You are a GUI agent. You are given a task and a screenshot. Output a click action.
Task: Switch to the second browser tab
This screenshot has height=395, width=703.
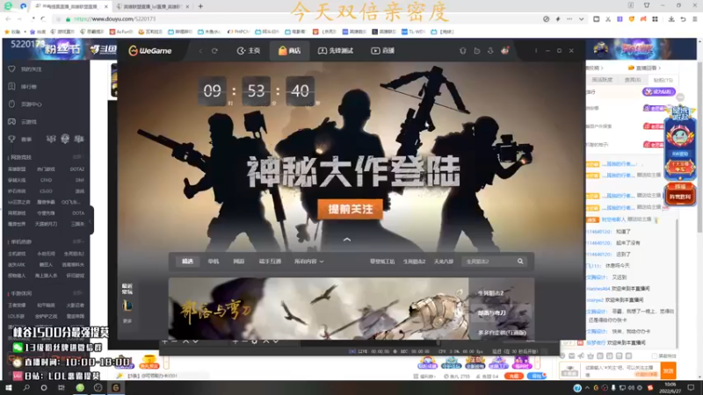click(152, 7)
